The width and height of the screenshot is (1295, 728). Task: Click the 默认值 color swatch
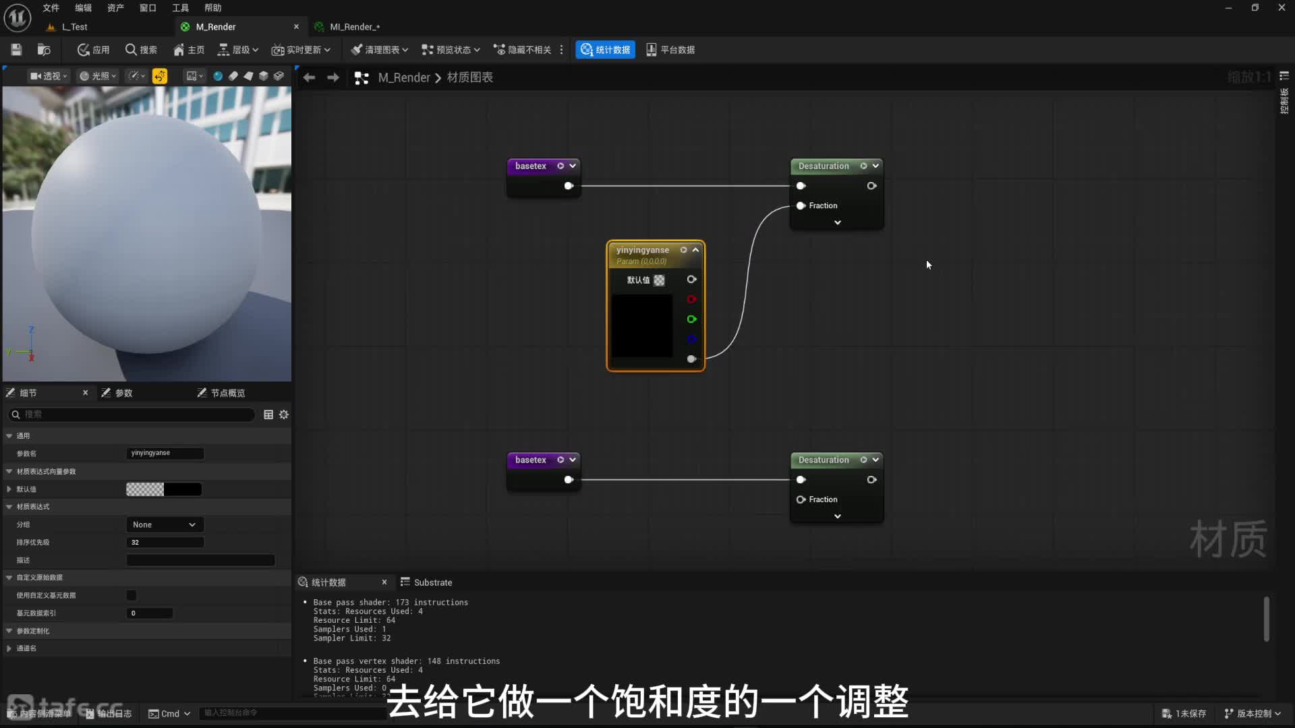click(163, 489)
